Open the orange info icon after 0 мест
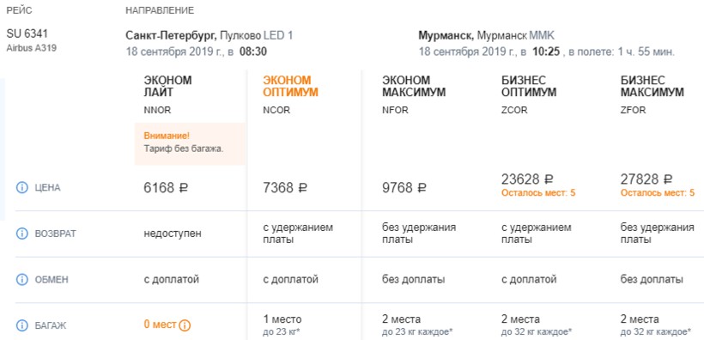 coord(185,325)
